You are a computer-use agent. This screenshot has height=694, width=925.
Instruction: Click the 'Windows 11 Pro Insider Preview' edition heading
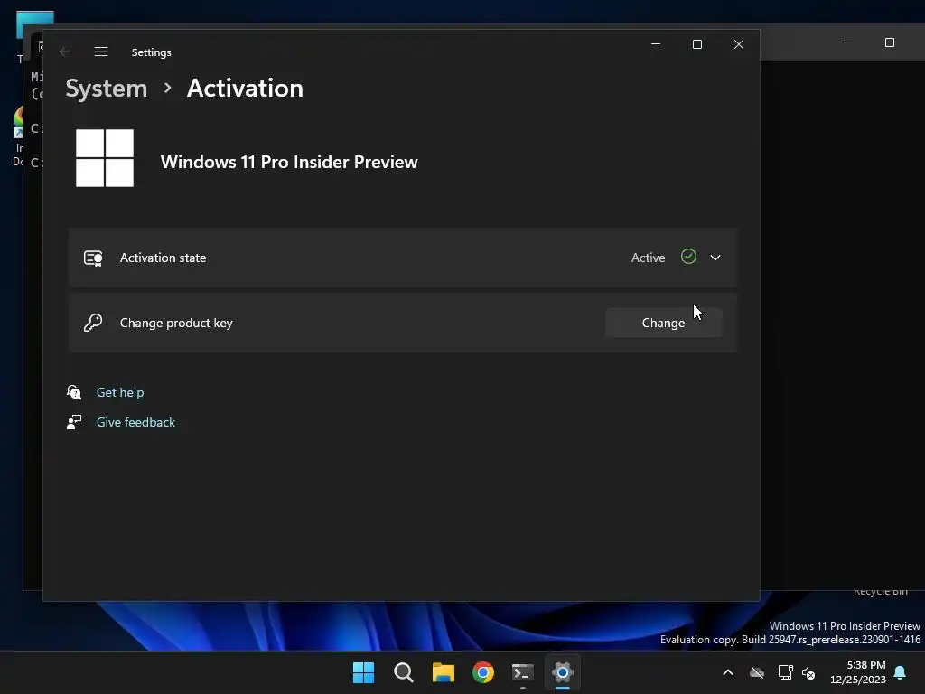tap(289, 163)
